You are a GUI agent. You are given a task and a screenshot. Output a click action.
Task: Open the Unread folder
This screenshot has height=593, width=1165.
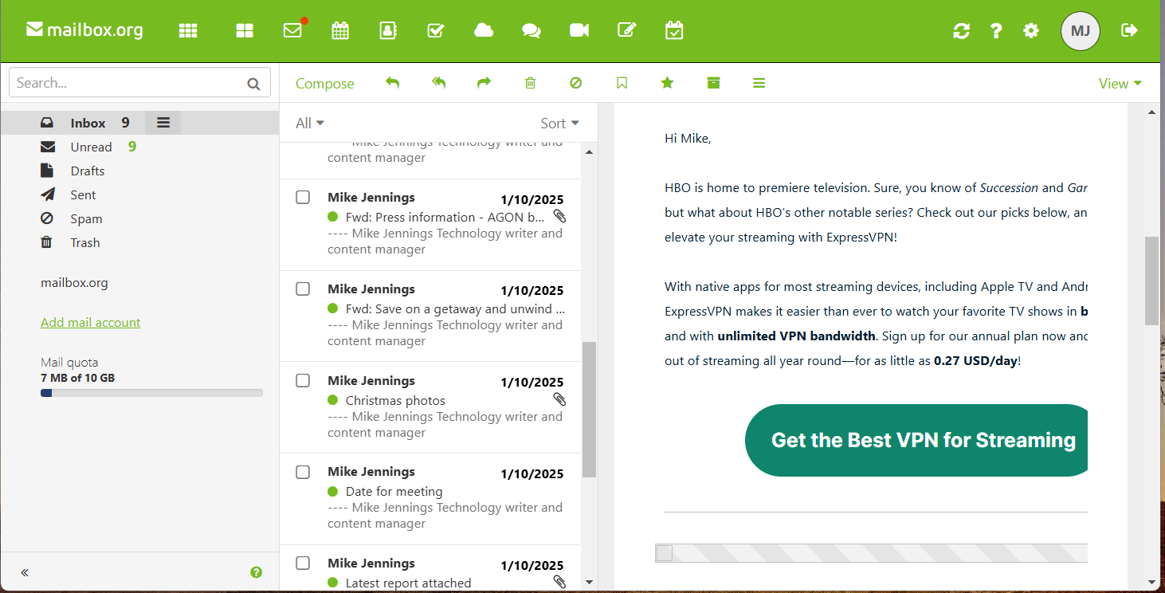(x=91, y=147)
